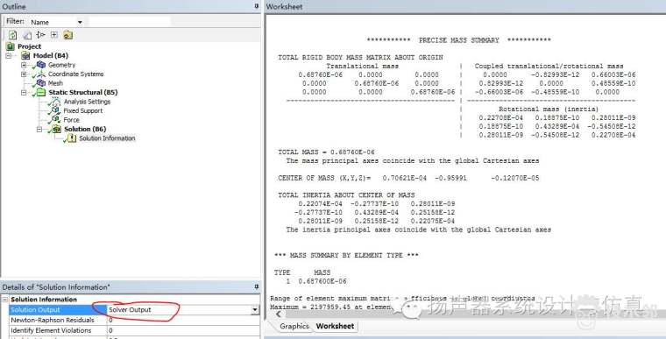Collapse the Model (B4) tree node
The image size is (666, 339).
(9, 56)
